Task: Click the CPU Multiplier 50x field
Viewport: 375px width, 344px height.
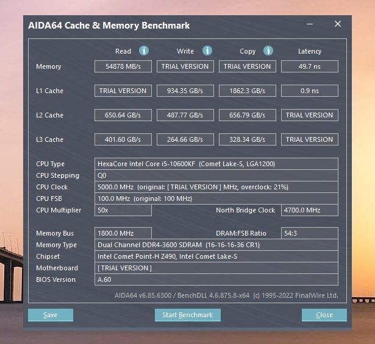Action: pyautogui.click(x=123, y=210)
